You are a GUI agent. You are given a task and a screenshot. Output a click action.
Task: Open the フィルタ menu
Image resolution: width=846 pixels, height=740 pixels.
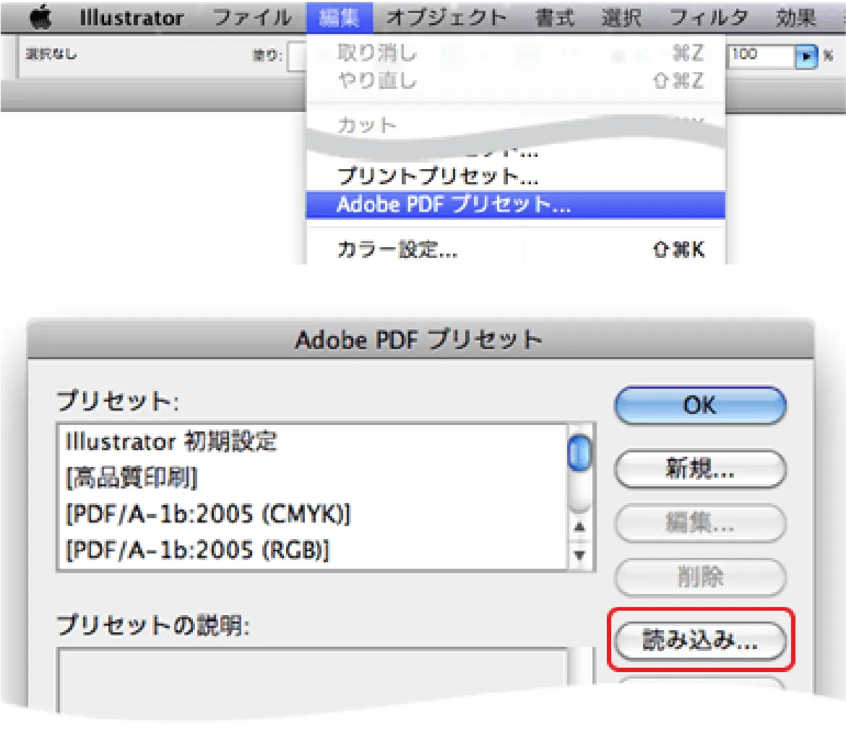coord(709,17)
